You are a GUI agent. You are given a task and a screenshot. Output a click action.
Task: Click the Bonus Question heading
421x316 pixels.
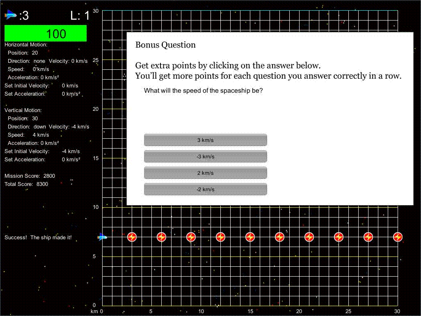click(165, 45)
